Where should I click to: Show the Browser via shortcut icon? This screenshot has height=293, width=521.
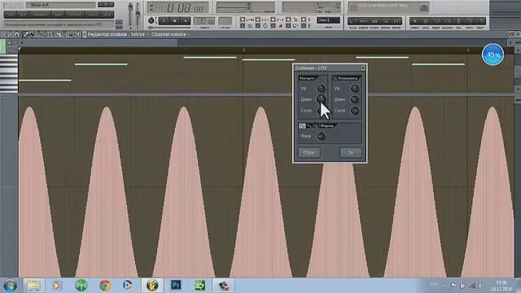(385, 22)
